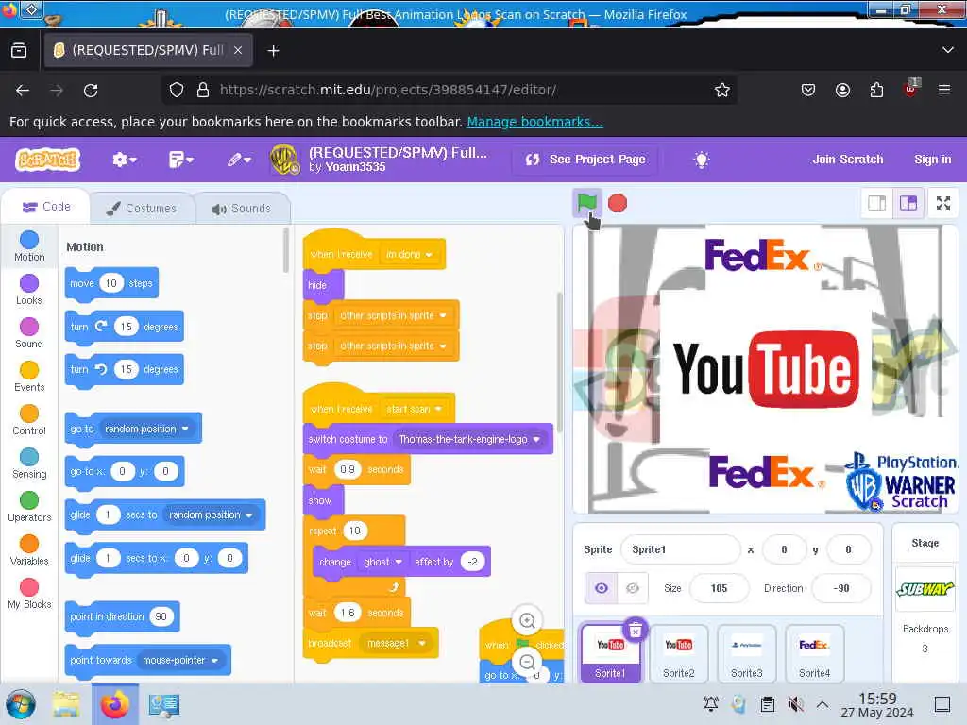Image resolution: width=967 pixels, height=725 pixels.
Task: Open Firefox extensions puzzle icon
Action: click(876, 90)
